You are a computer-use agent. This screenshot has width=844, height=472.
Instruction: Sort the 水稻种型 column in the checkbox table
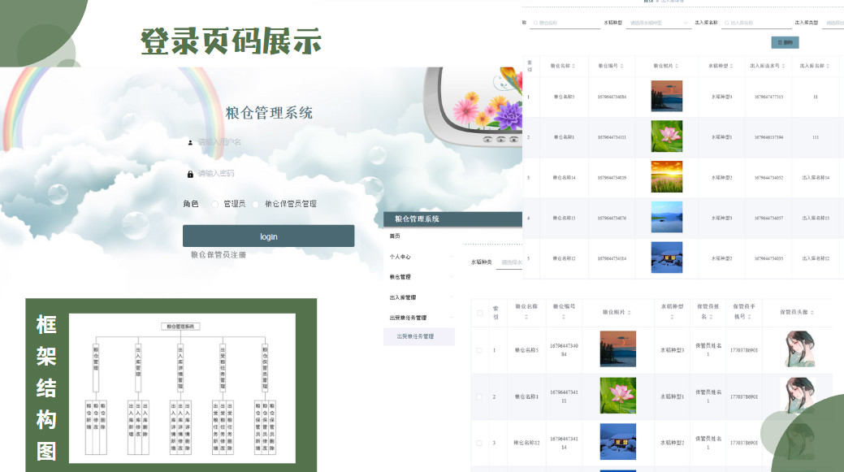click(672, 317)
